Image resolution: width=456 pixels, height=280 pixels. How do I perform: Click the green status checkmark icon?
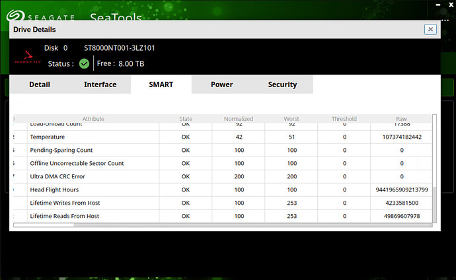click(84, 63)
